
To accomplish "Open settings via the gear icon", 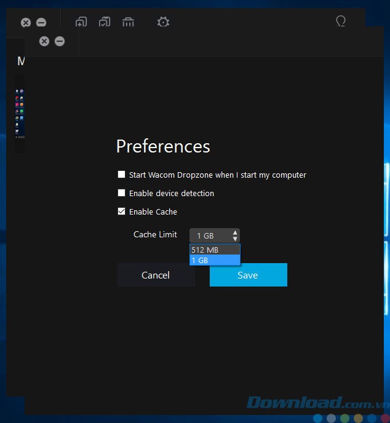I will 163,22.
